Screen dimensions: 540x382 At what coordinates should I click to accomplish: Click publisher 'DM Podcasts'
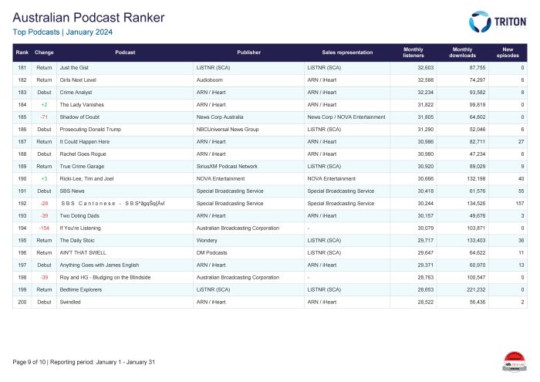pos(211,253)
